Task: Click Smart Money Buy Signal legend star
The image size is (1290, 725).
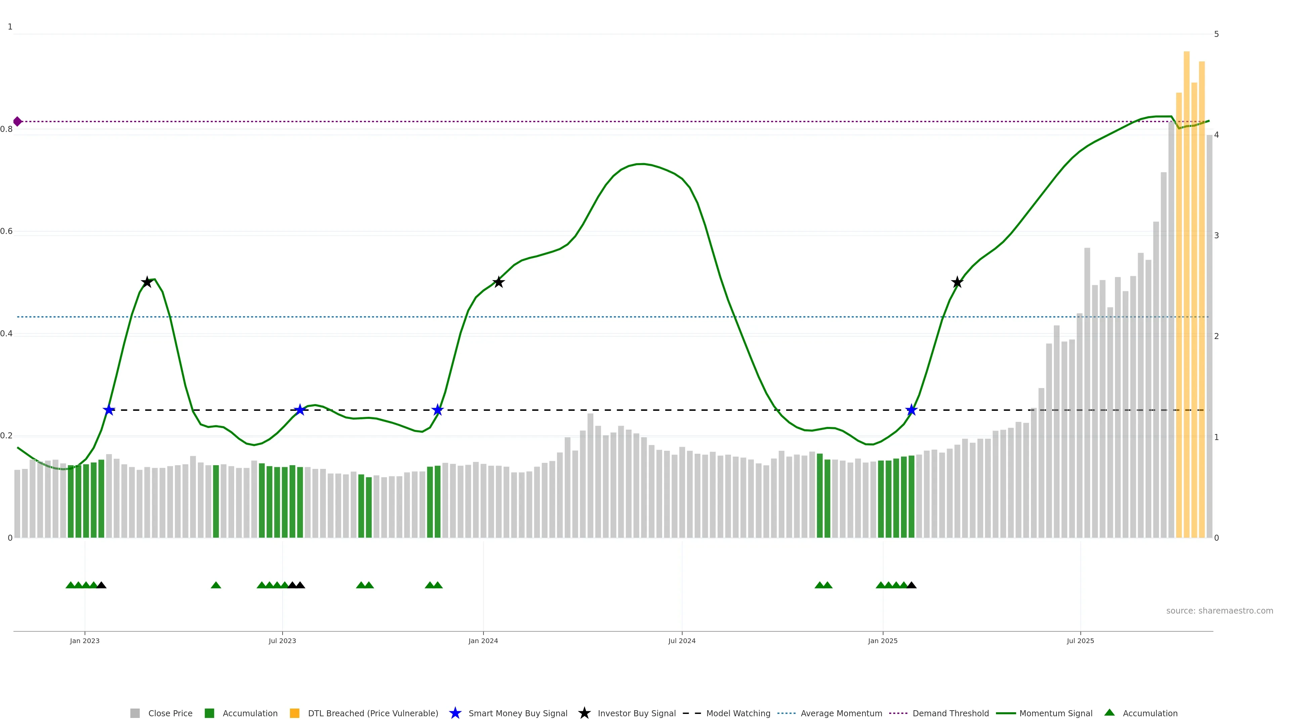Action: 455,714
